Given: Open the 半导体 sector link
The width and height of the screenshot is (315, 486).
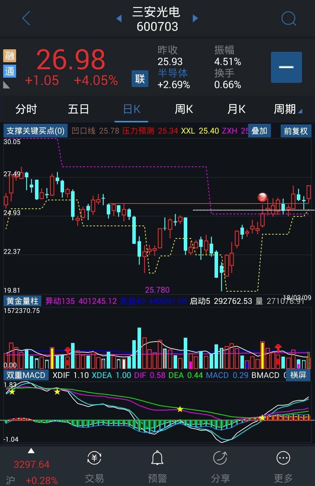Looking at the screenshot, I should tap(173, 73).
